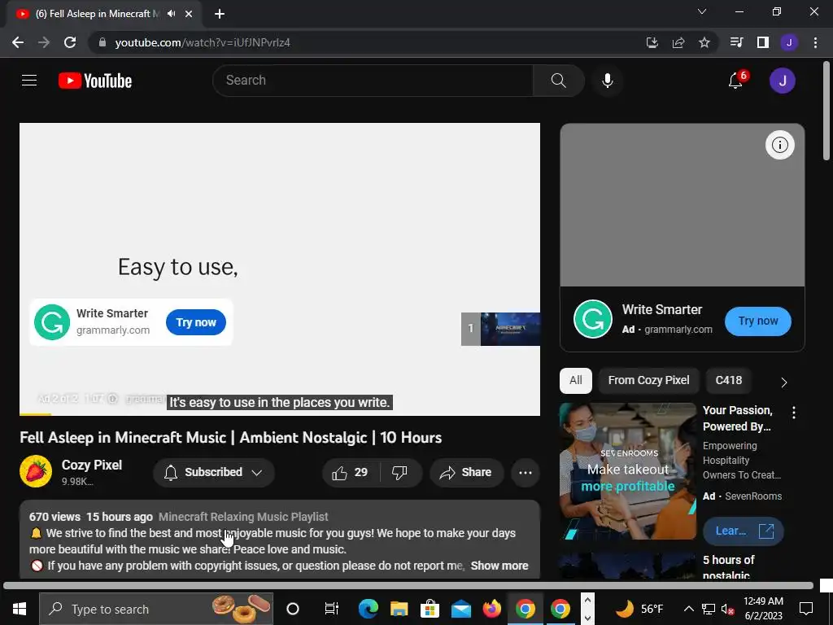Share this page from the address bar
Image resolution: width=833 pixels, height=625 pixels.
[x=678, y=42]
